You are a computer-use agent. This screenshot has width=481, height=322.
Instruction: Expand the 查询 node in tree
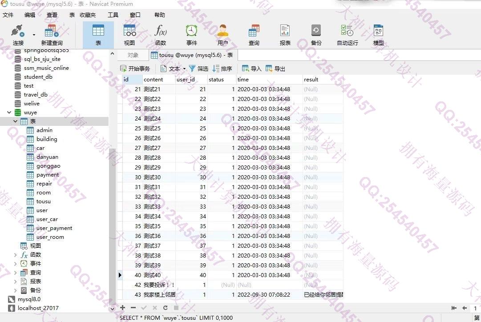click(15, 273)
